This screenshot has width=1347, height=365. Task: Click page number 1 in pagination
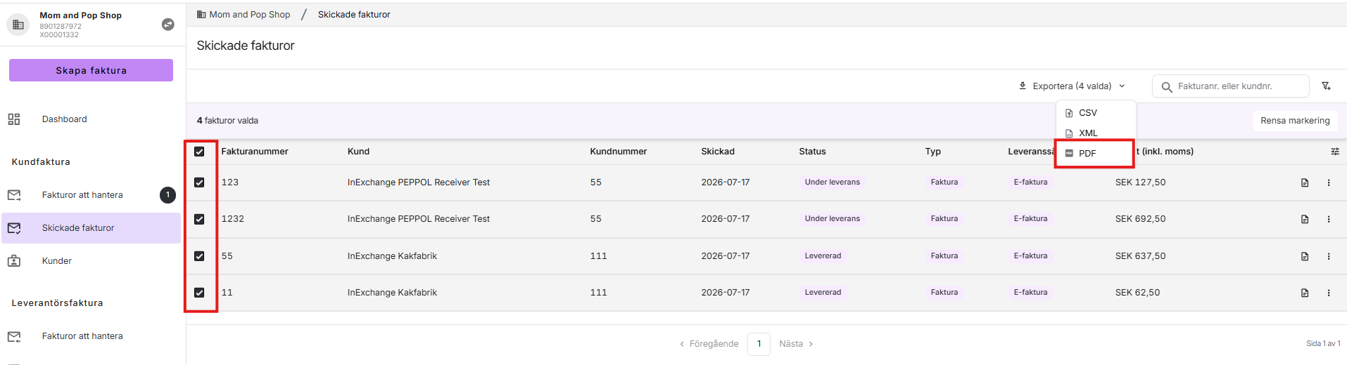759,344
